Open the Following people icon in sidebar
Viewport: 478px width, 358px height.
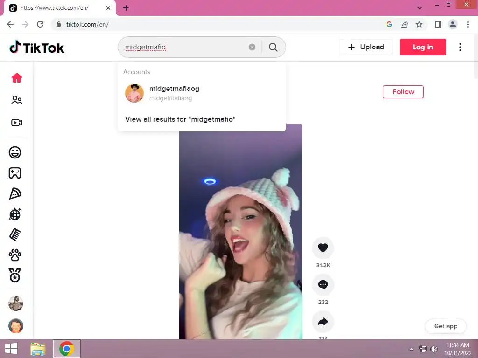coord(17,100)
